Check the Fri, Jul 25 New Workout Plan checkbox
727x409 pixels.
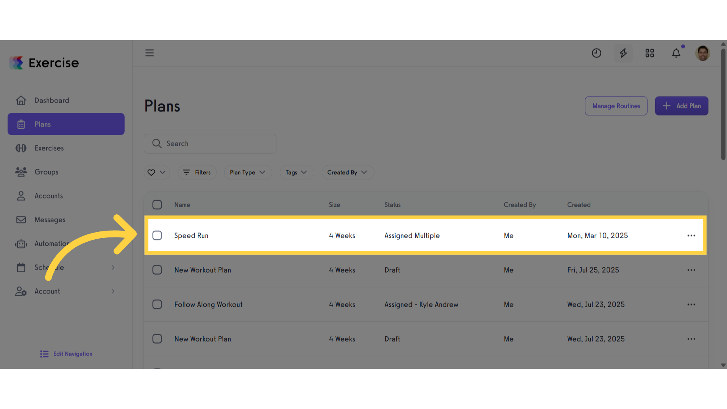pyautogui.click(x=157, y=270)
